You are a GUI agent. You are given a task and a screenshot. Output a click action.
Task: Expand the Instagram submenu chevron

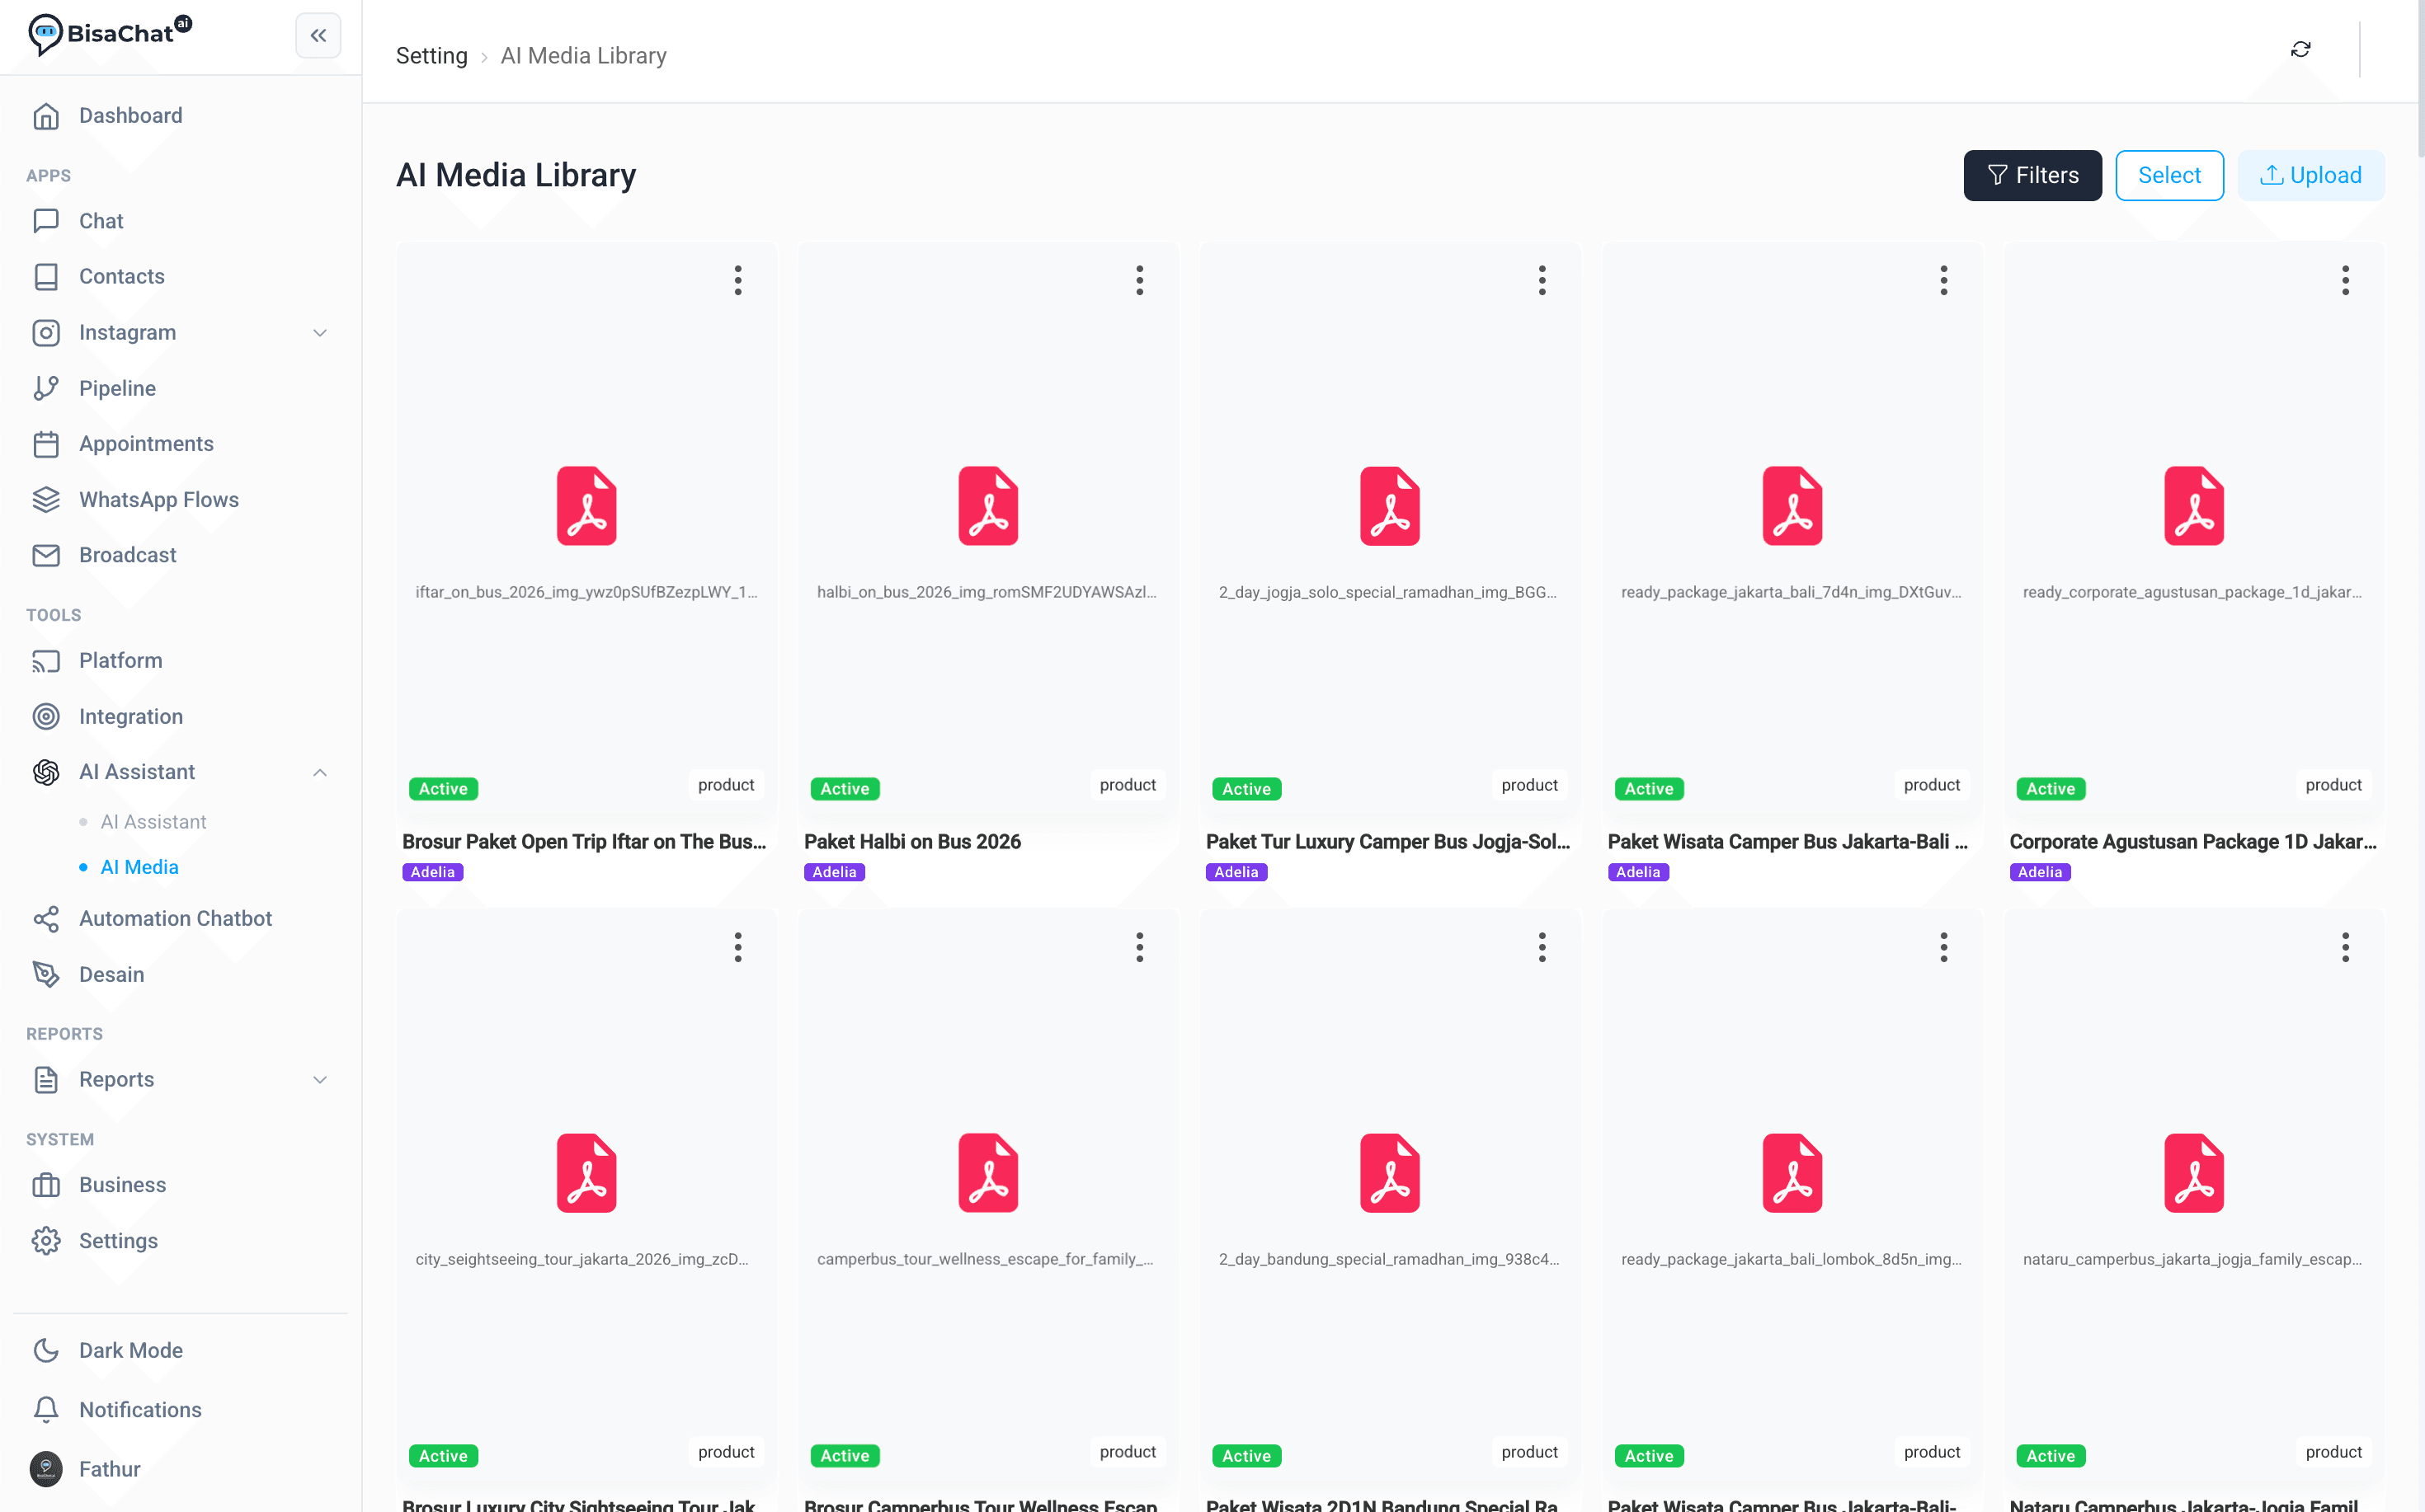point(320,333)
